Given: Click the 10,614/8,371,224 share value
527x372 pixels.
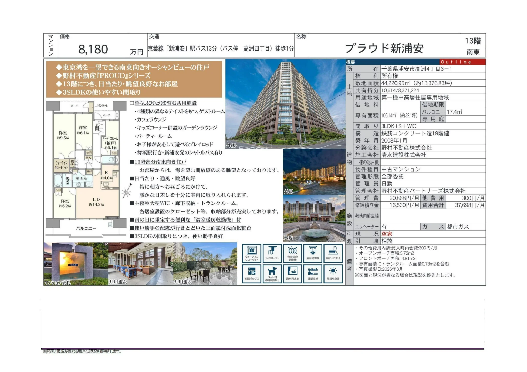Looking at the screenshot, I should tap(400, 90).
